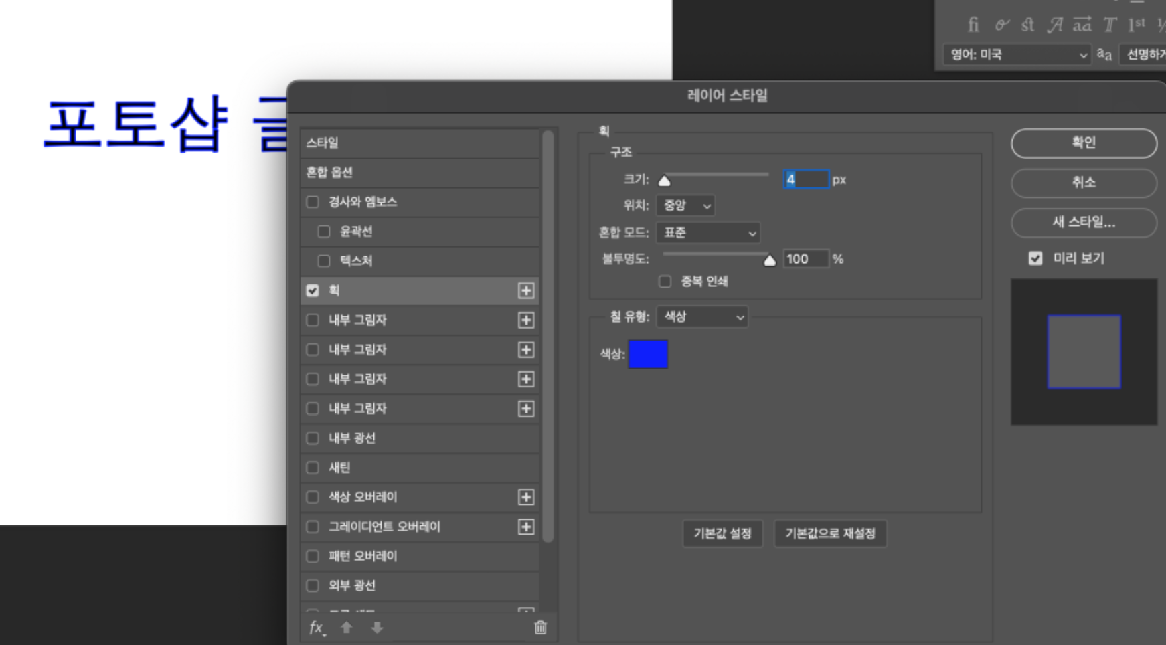This screenshot has width=1166, height=645.
Task: Toggle standard ligatures fi icon
Action: (x=973, y=25)
